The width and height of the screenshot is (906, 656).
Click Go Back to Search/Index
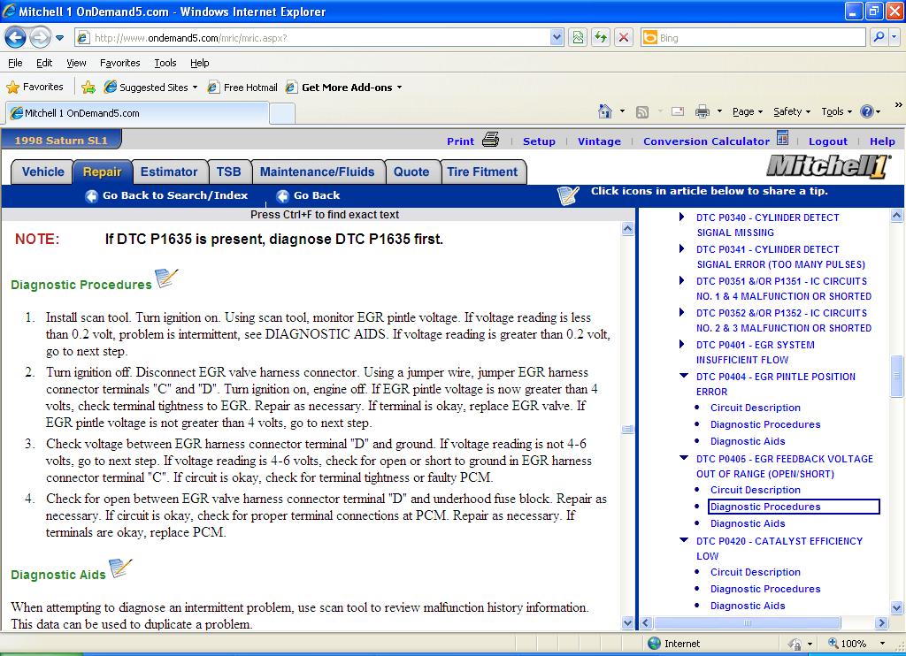click(x=166, y=195)
